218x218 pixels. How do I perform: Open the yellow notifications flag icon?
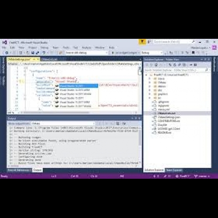tap(142, 42)
